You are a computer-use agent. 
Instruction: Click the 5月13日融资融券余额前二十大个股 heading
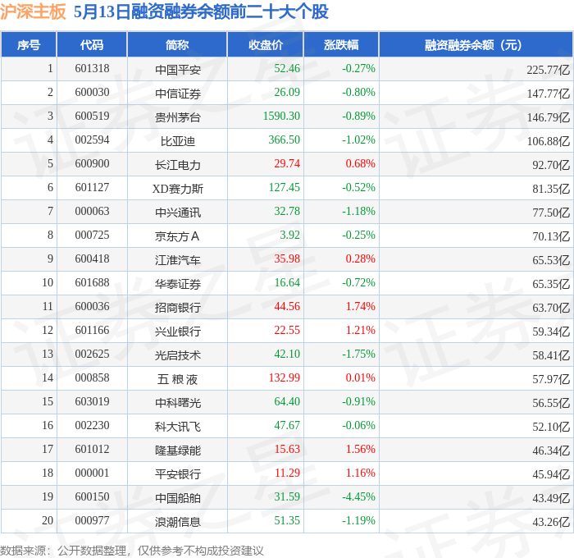click(x=201, y=11)
